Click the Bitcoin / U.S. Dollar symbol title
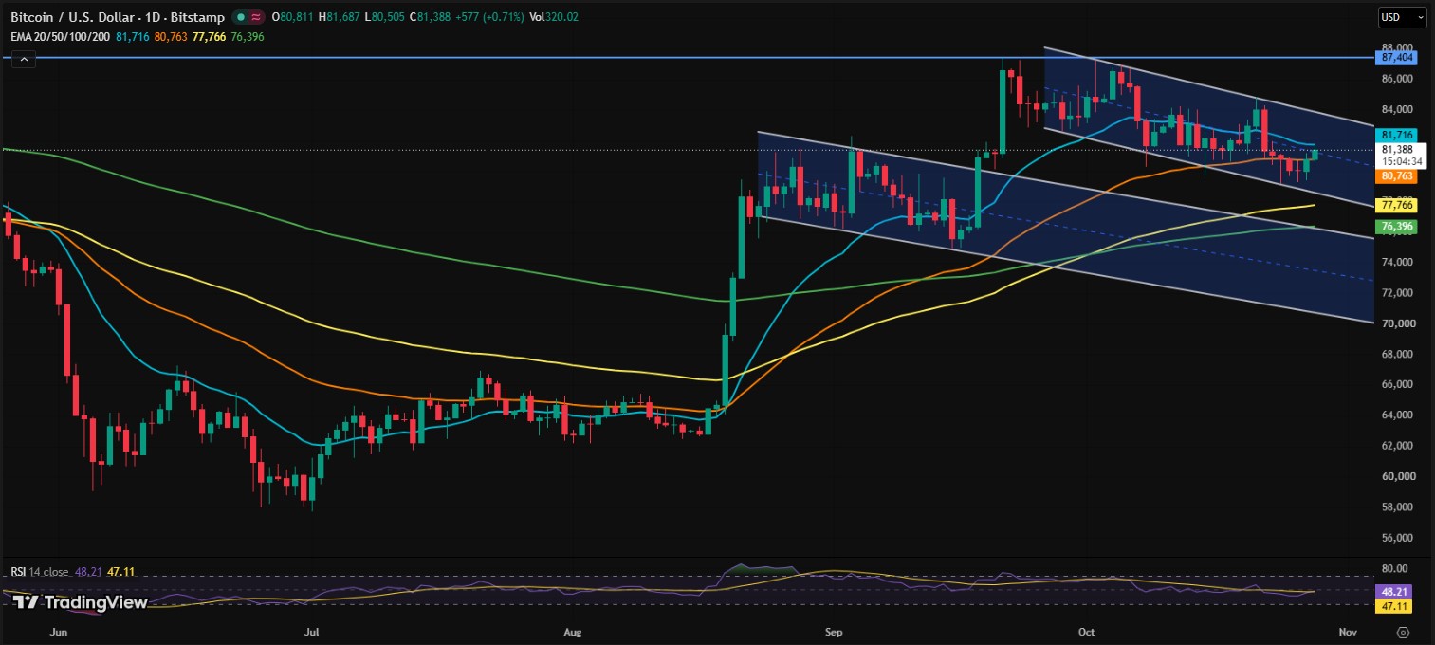This screenshot has width=1435, height=645. [74, 17]
